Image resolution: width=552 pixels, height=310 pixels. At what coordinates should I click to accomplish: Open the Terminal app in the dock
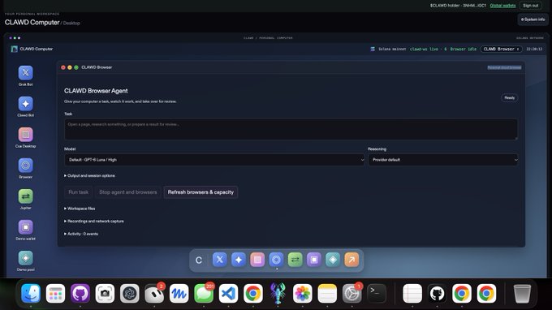[x=377, y=293]
